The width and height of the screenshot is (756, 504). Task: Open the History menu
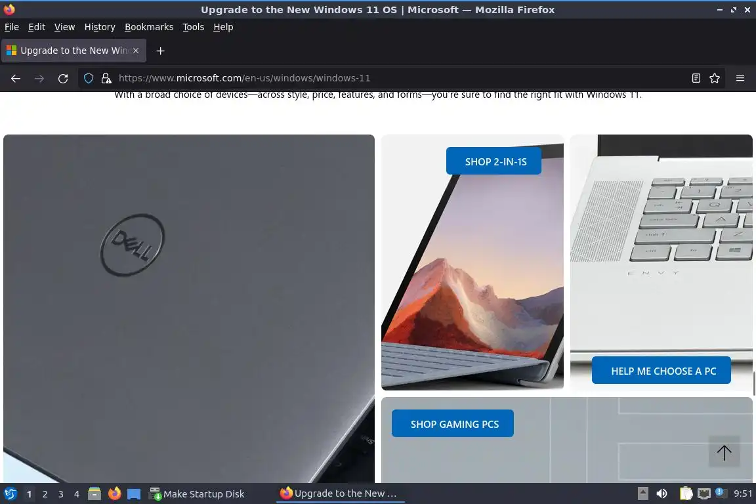tap(100, 27)
